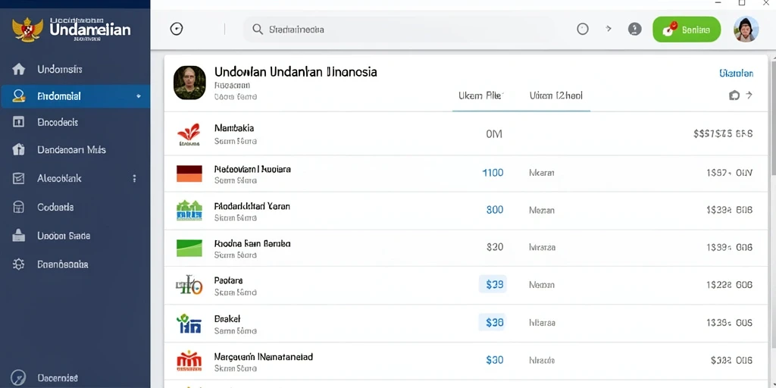
Task: Click the small forward arrow in top bar
Action: (609, 30)
